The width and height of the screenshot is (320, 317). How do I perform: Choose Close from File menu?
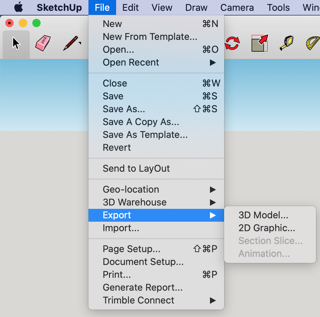(x=156, y=83)
